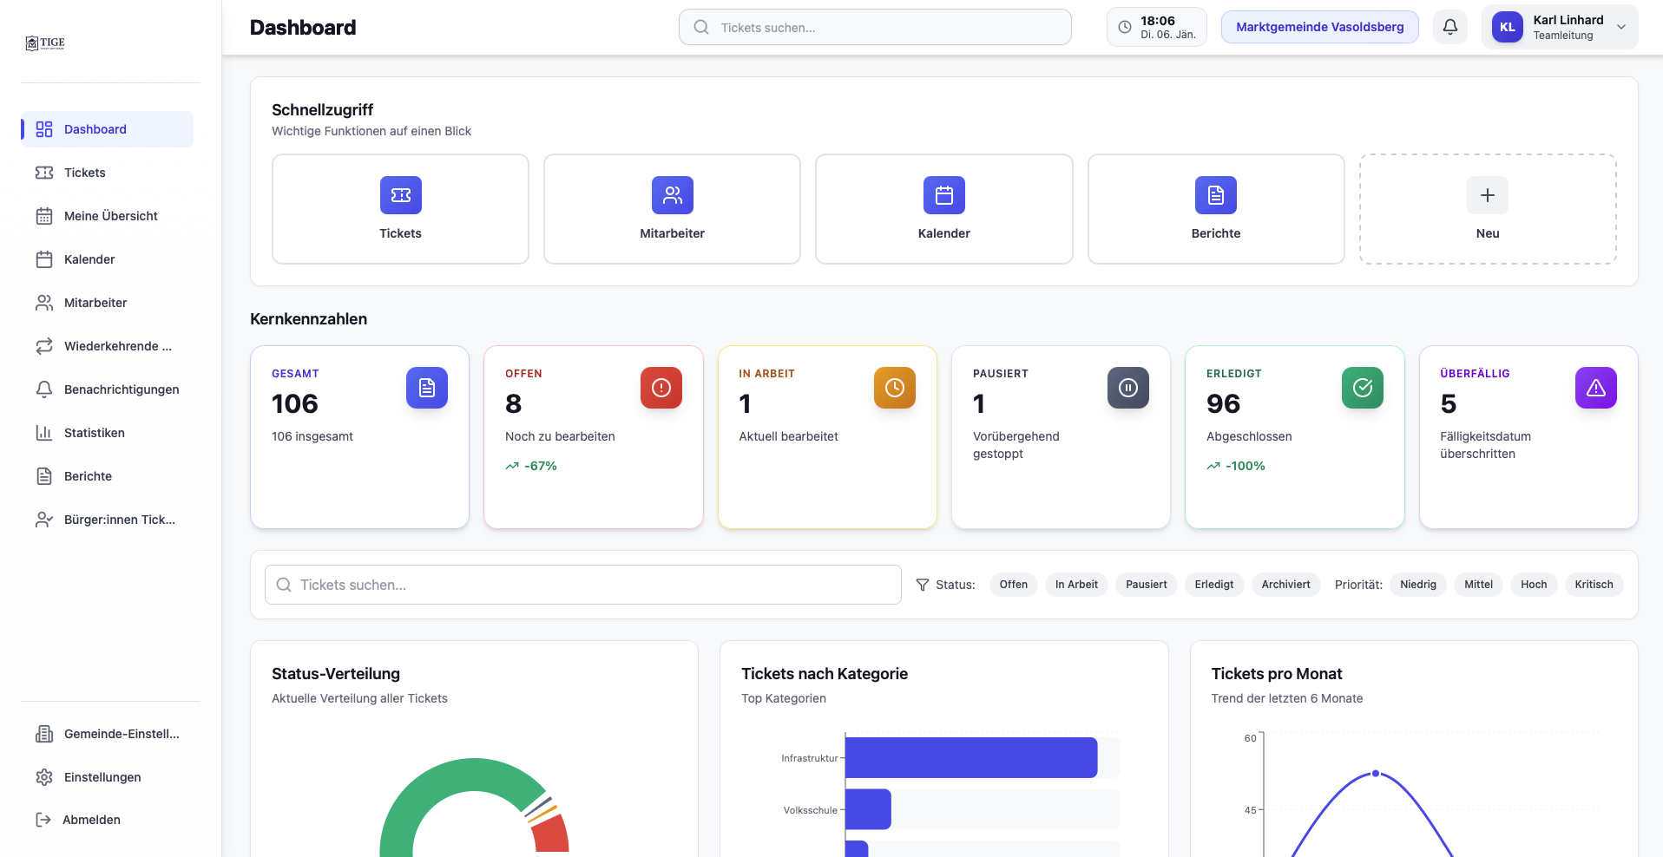This screenshot has width=1663, height=857.
Task: Click the Tickets quick access icon
Action: pos(401,195)
